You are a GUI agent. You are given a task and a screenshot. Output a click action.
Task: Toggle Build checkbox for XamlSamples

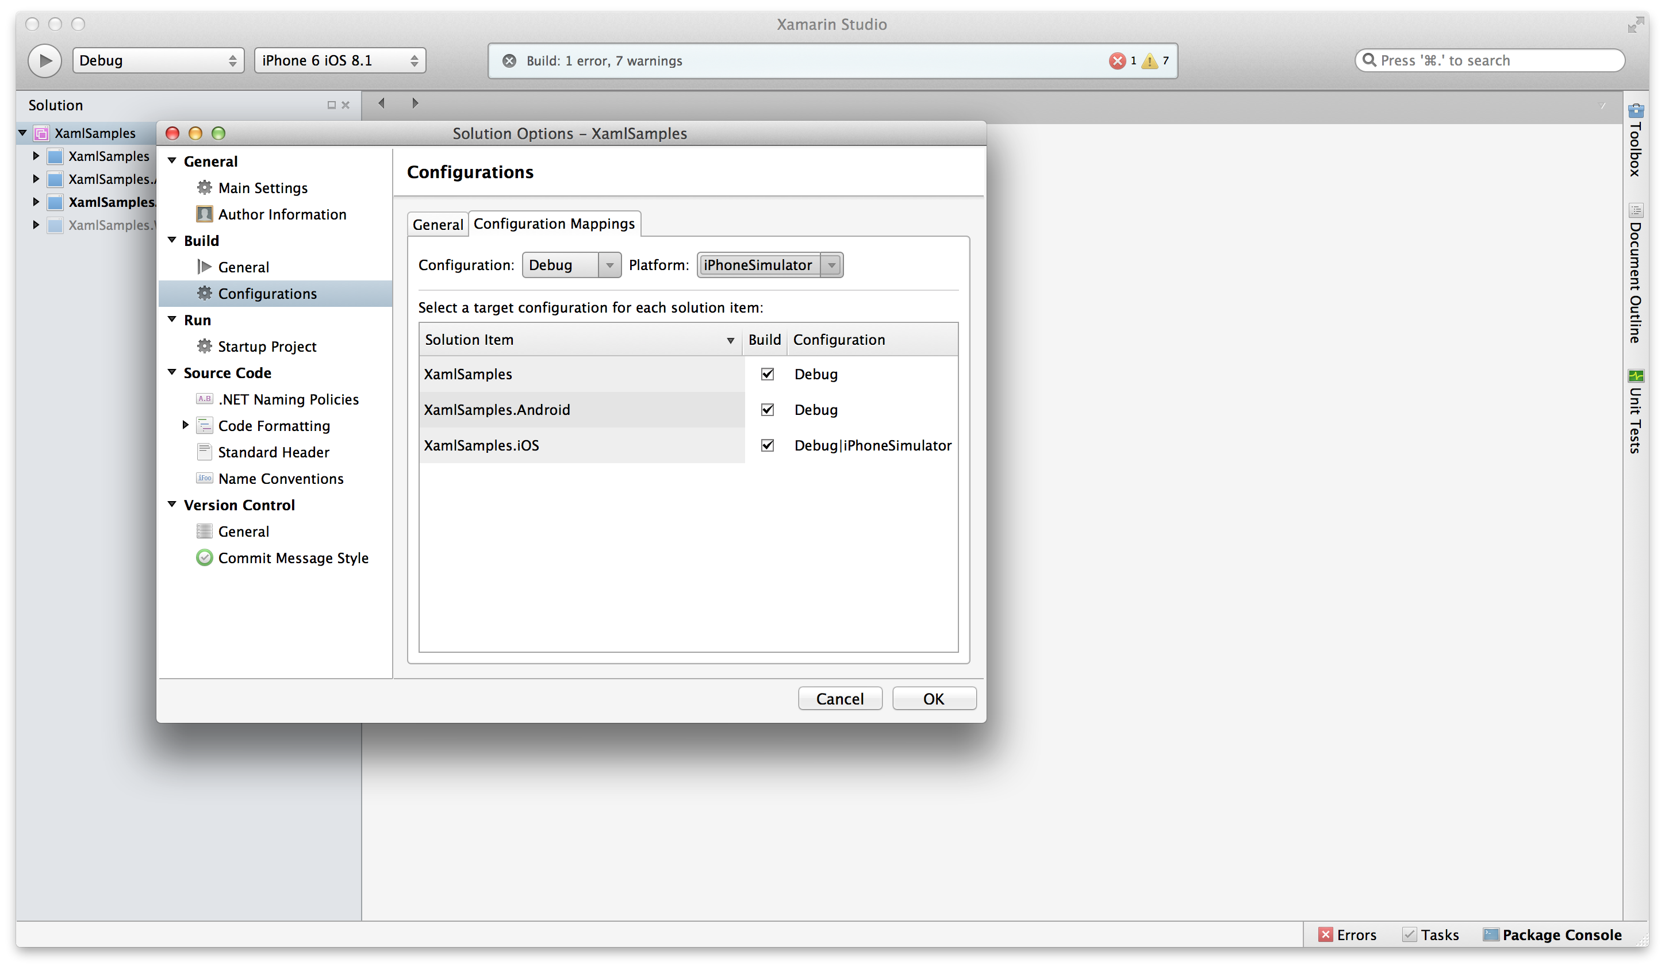(x=766, y=374)
